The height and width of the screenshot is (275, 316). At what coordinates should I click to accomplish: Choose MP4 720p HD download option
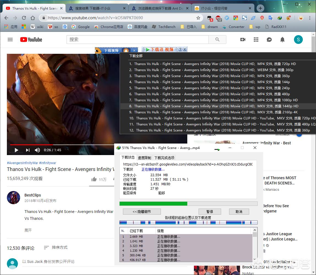pyautogui.click(x=218, y=64)
